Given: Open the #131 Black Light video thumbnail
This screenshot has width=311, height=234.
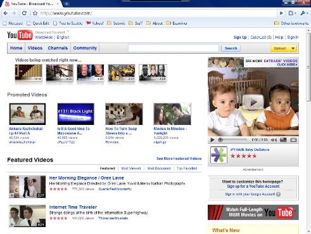Looking at the screenshot, I should tap(75, 114).
